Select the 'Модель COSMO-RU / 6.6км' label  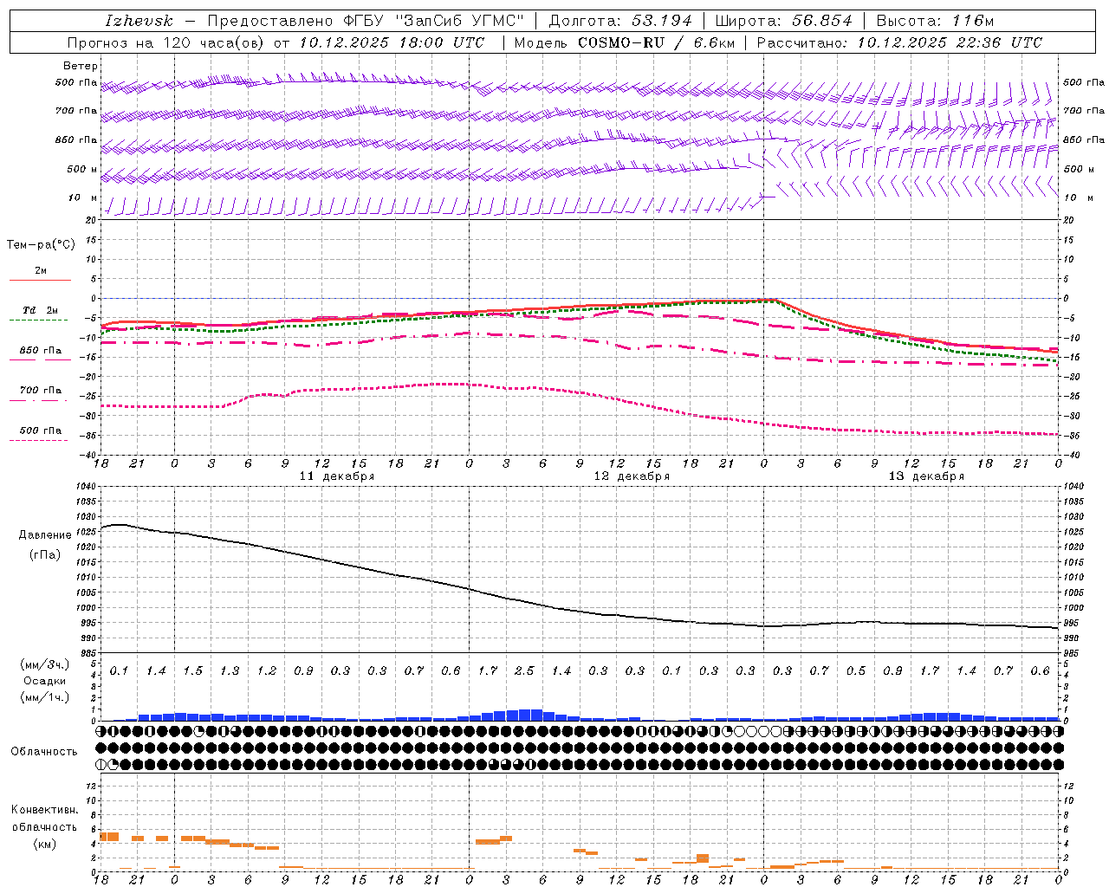624,42
